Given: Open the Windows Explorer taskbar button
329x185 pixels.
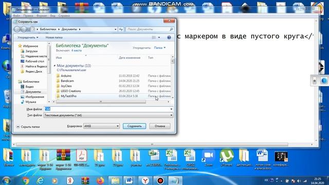Looking at the screenshot, I should [x=115, y=180].
